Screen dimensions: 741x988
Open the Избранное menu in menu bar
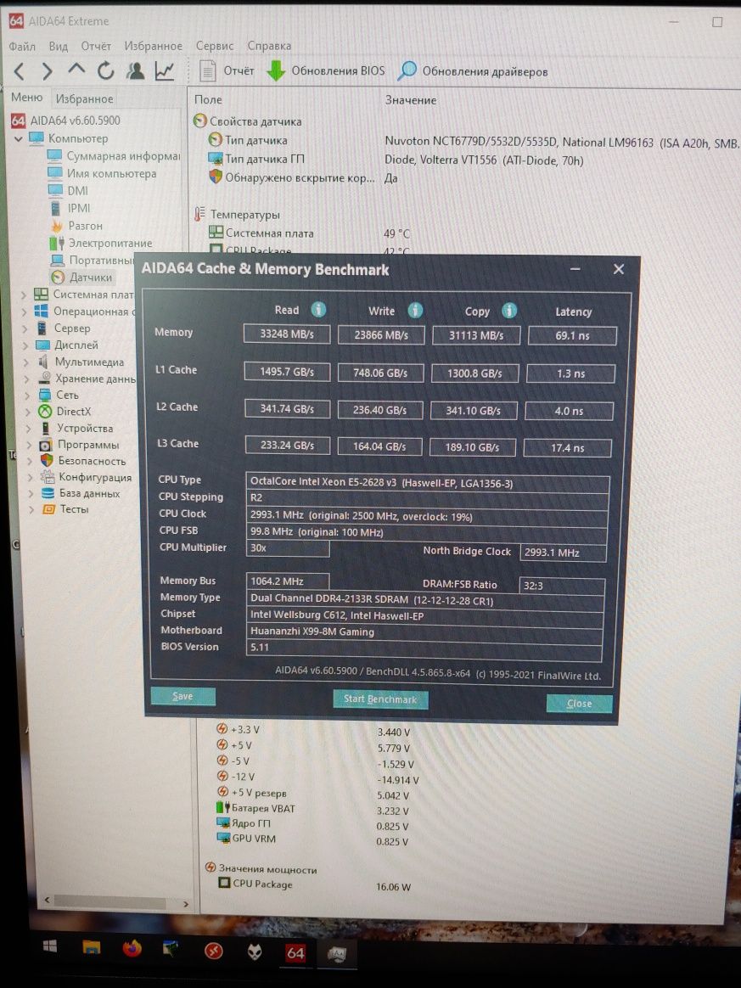(153, 46)
